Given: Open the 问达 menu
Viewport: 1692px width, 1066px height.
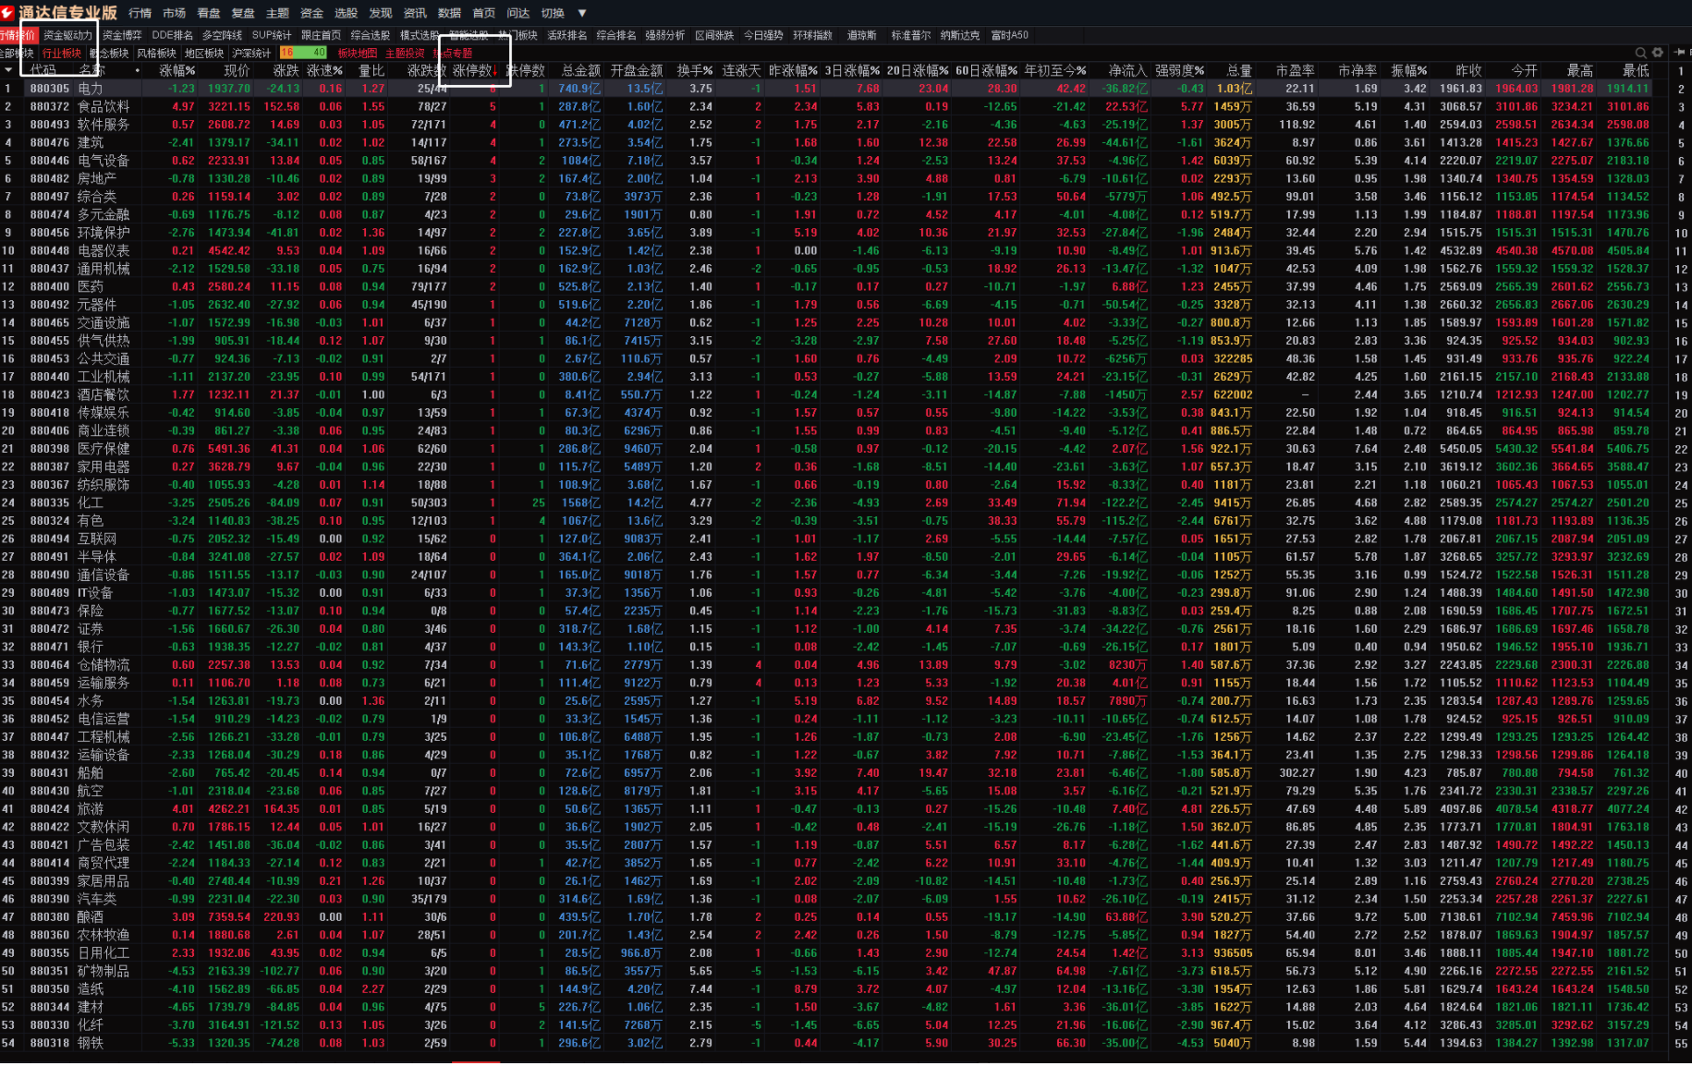Looking at the screenshot, I should (518, 13).
